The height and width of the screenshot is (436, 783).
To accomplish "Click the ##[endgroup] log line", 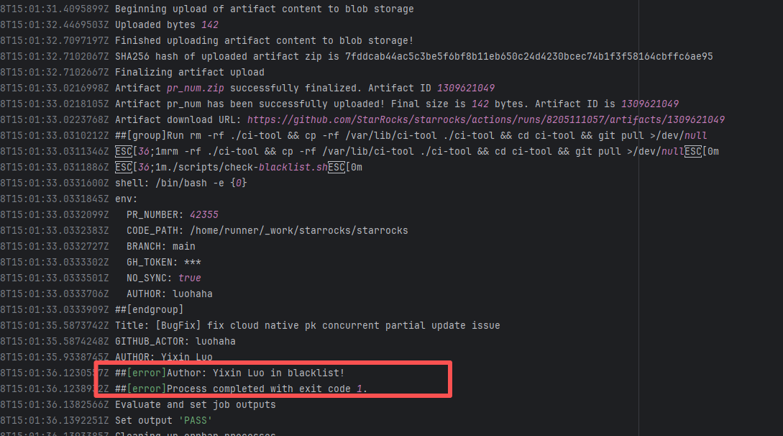I will pos(149,309).
